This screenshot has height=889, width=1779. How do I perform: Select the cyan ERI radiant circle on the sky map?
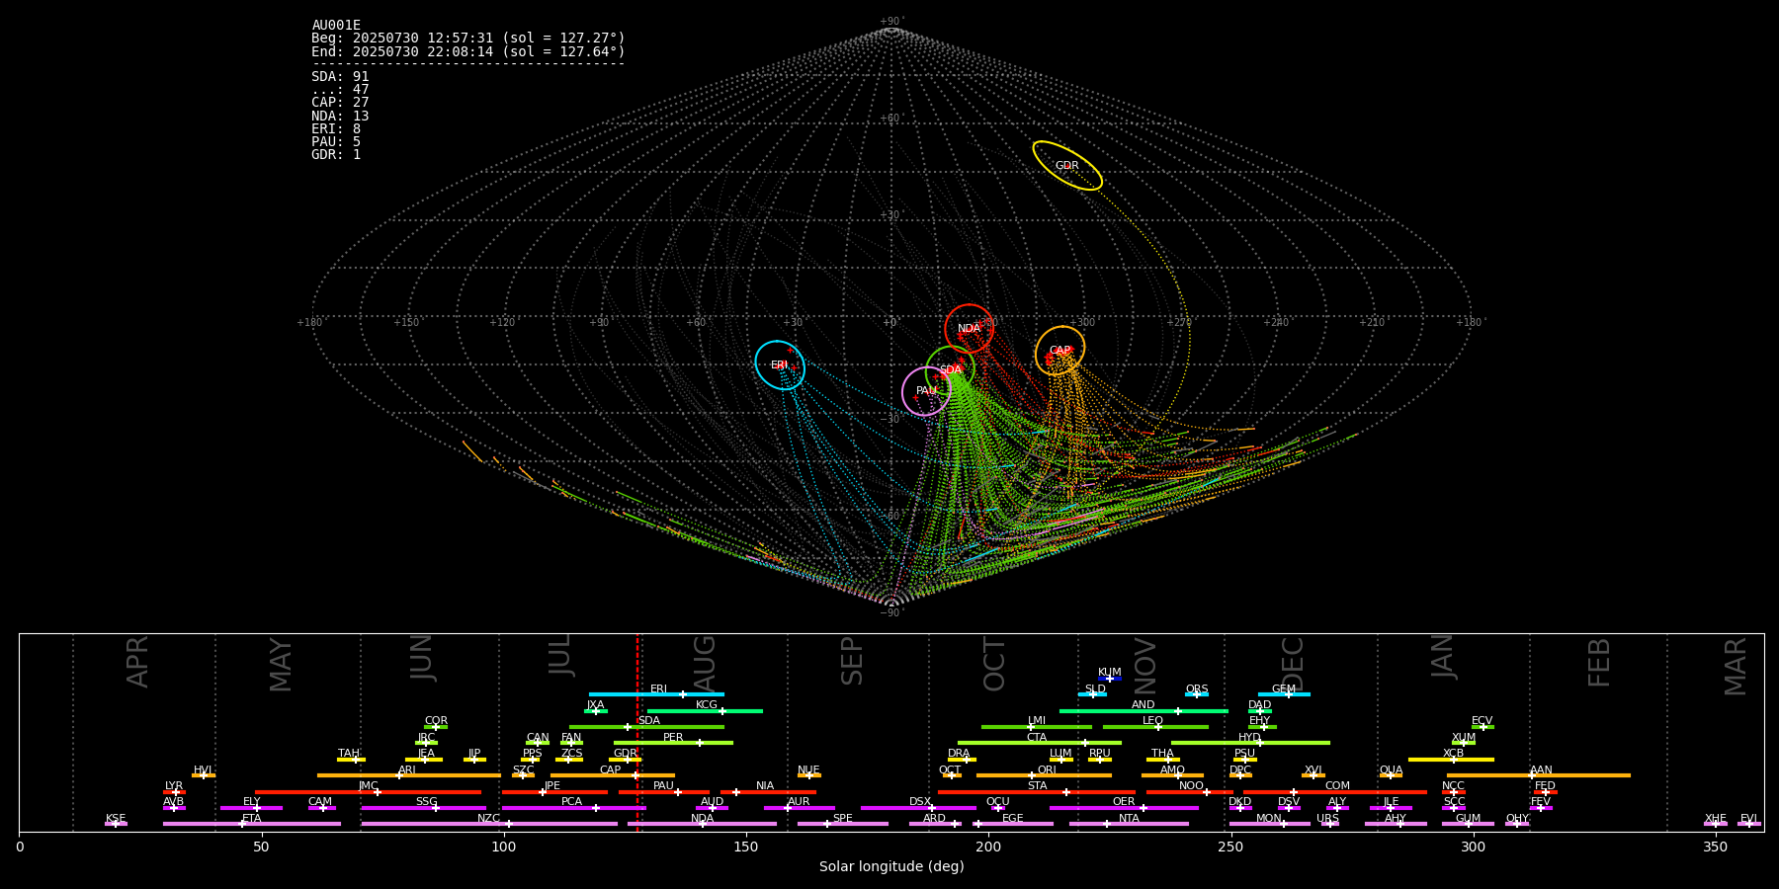[x=780, y=365]
